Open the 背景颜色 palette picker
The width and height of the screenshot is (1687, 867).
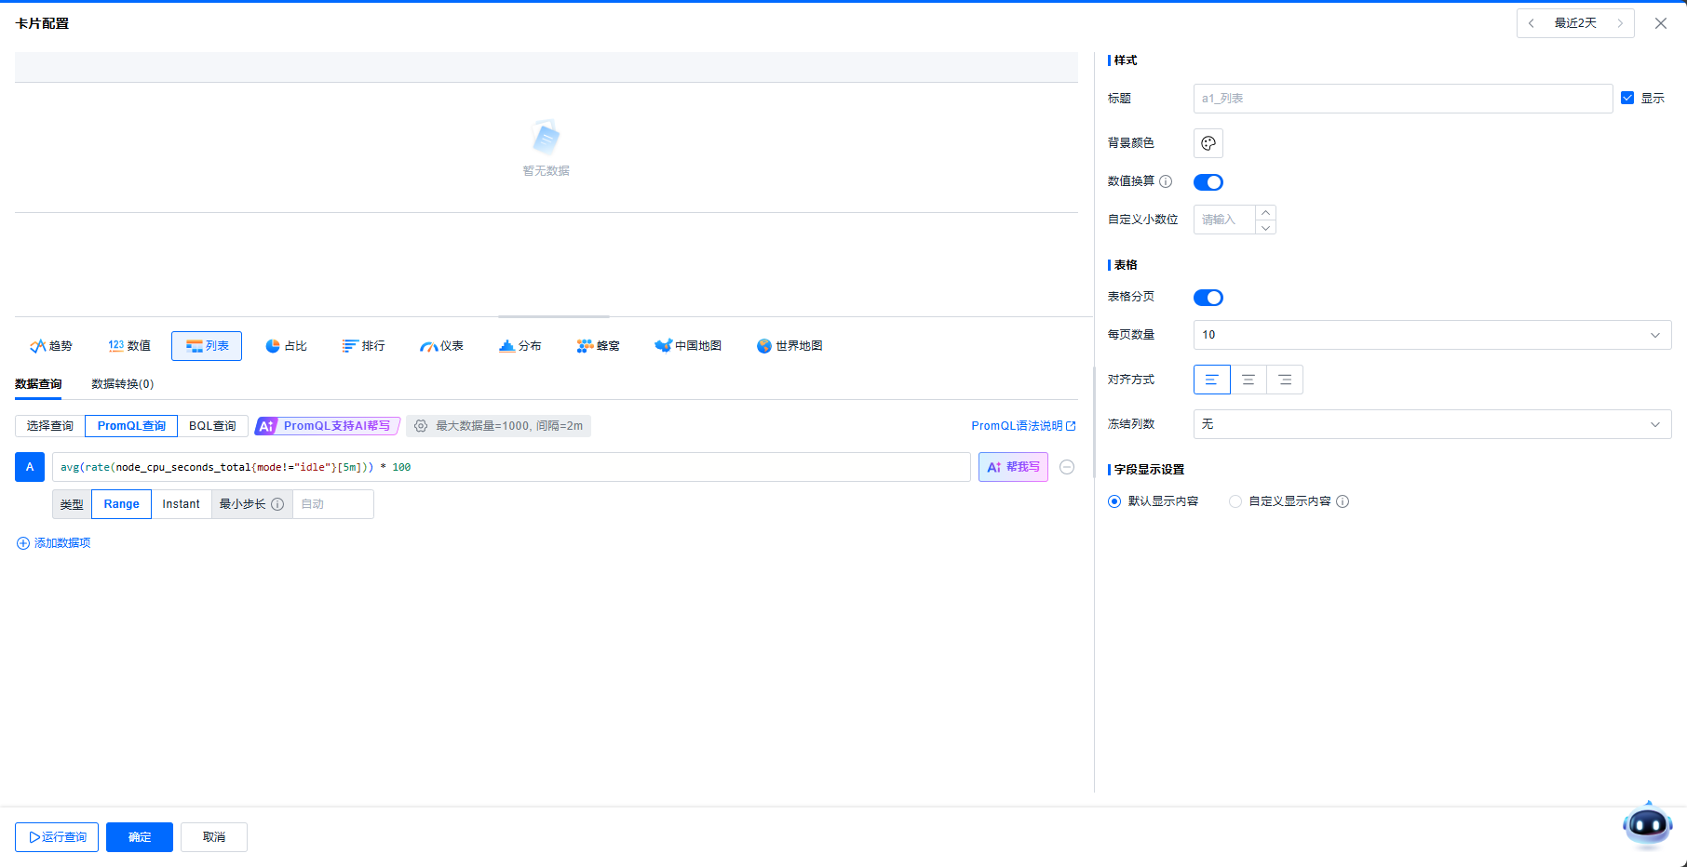1208,143
